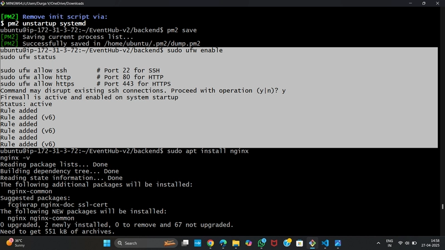The height and width of the screenshot is (250, 445).
Task: Launch Google Chrome from taskbar
Action: 210,243
